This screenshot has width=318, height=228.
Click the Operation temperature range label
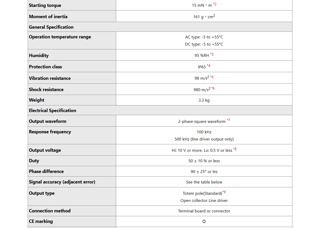tap(60, 37)
